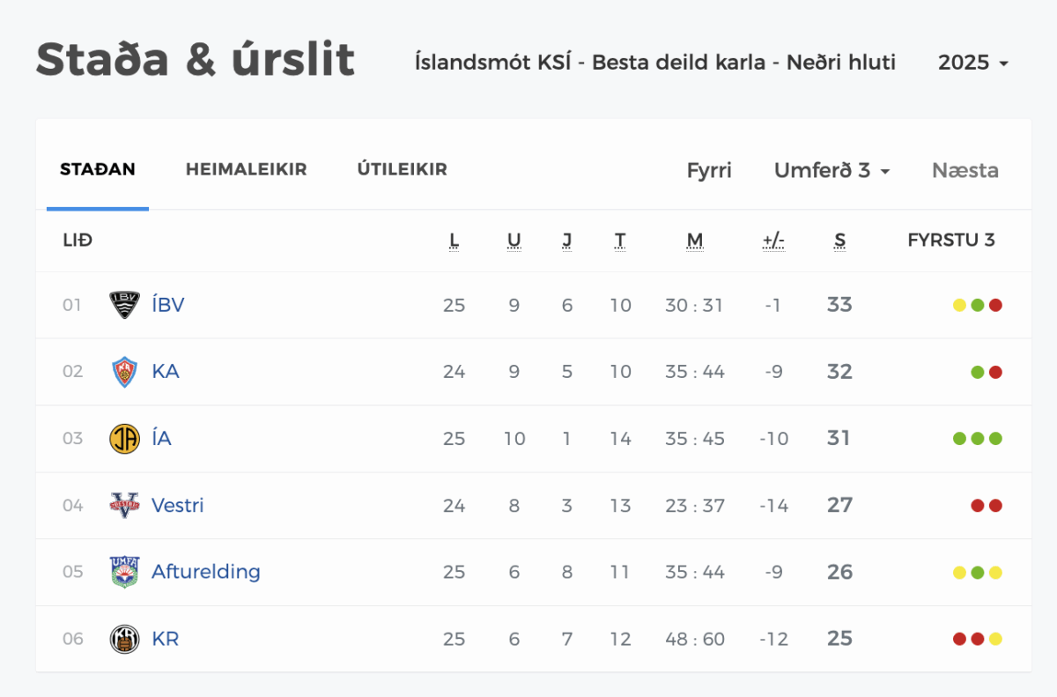Image resolution: width=1057 pixels, height=697 pixels.
Task: Show the Staðan standings tab
Action: tap(98, 169)
